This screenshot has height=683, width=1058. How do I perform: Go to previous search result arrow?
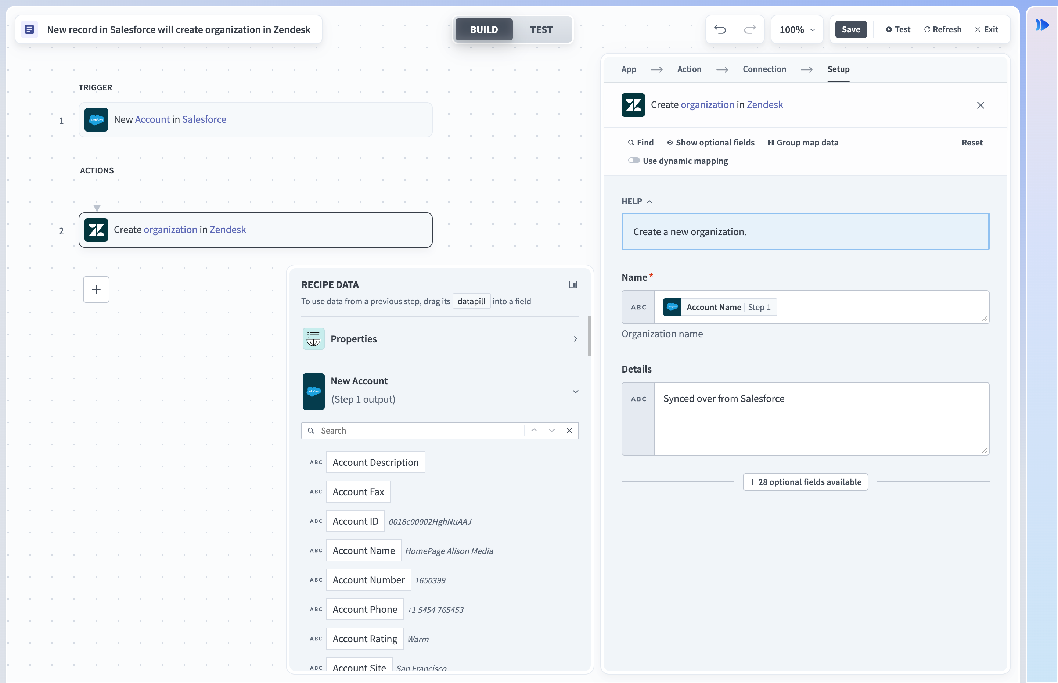point(534,430)
